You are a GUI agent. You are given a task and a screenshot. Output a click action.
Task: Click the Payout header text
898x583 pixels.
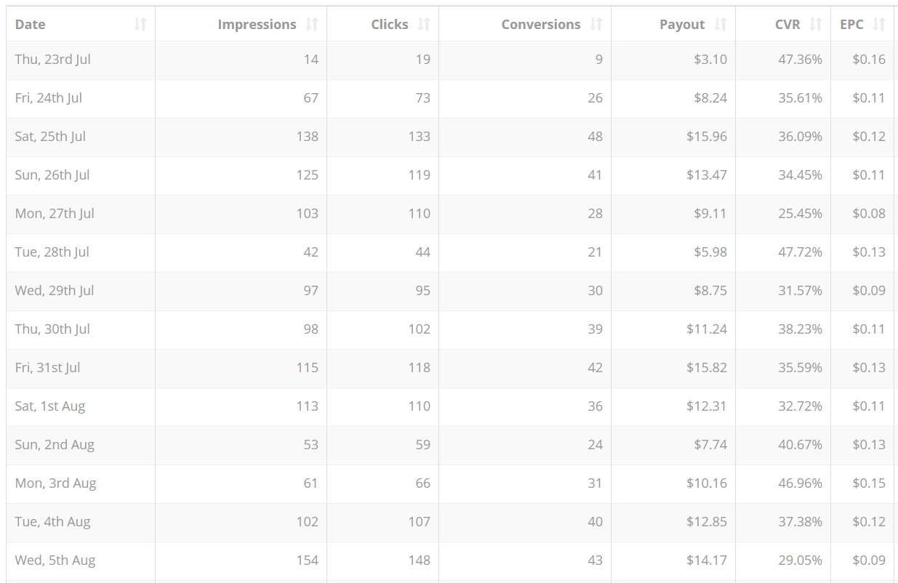(x=682, y=25)
